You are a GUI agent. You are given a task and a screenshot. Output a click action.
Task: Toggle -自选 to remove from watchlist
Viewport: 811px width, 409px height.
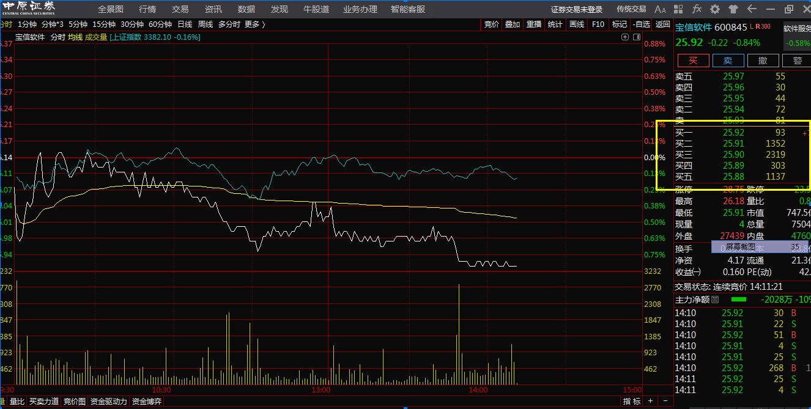641,24
